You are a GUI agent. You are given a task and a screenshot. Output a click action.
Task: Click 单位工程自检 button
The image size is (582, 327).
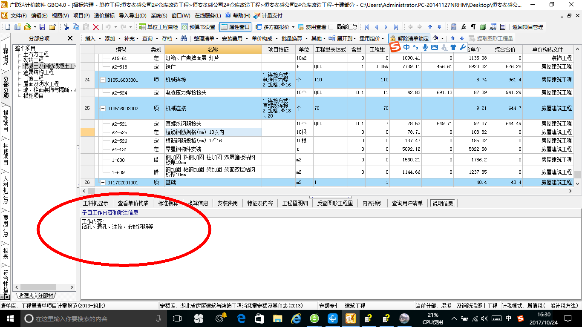pyautogui.click(x=158, y=27)
